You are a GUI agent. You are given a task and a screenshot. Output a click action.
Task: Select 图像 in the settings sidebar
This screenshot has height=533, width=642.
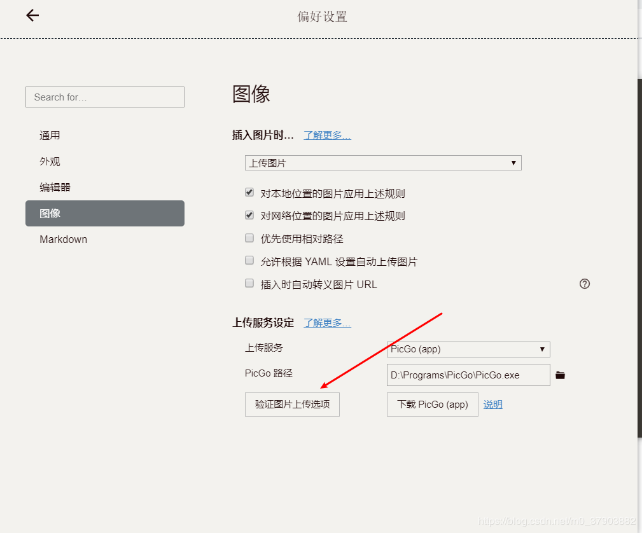click(x=105, y=213)
